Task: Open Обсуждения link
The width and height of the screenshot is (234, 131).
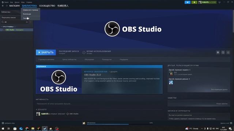Action: tap(89, 60)
